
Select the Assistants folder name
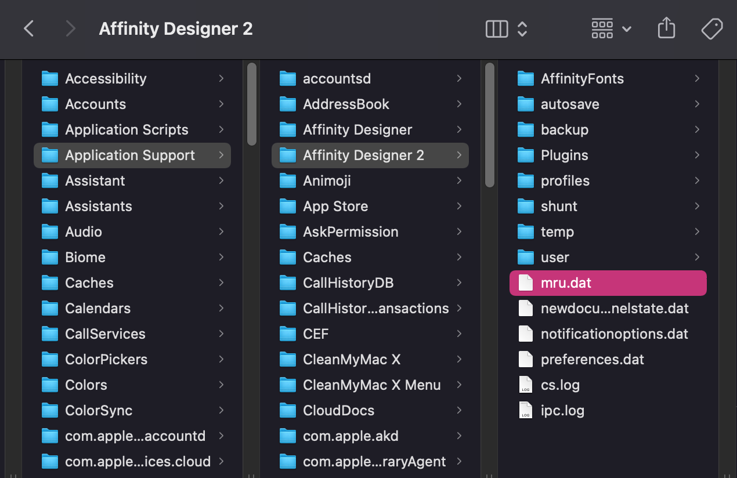click(x=99, y=206)
